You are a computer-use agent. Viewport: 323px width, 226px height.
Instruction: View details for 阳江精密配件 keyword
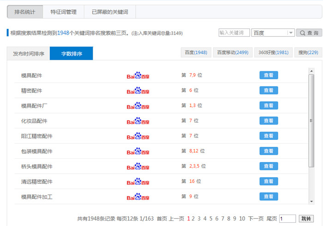(269, 136)
